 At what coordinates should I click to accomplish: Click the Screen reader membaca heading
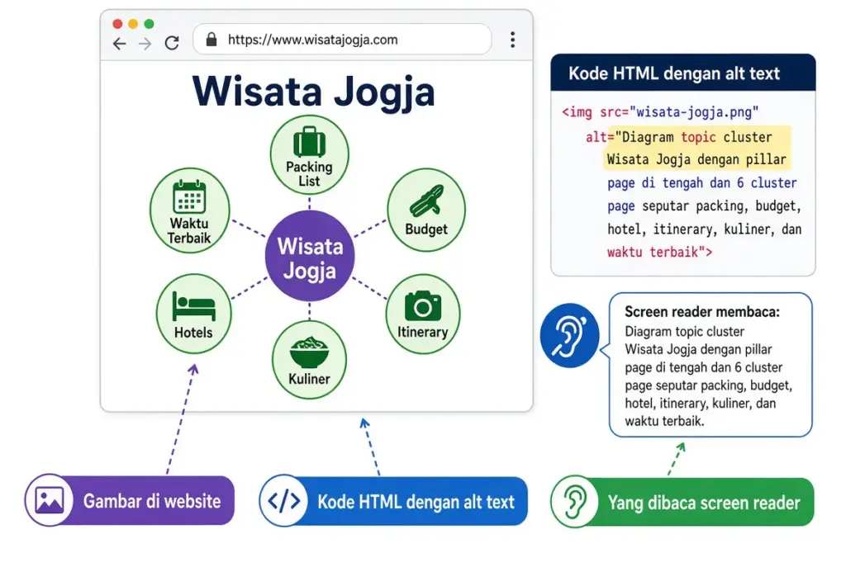[702, 311]
